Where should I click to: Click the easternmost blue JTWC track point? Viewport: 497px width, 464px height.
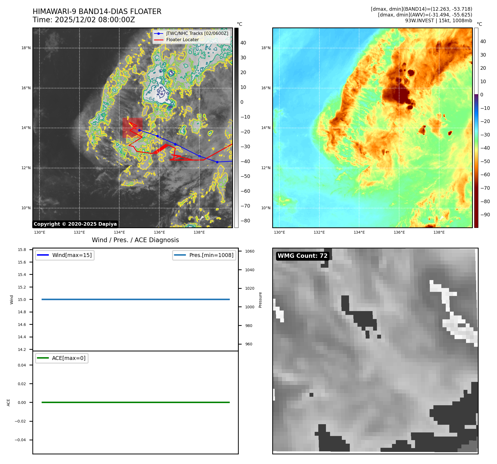[217, 162]
